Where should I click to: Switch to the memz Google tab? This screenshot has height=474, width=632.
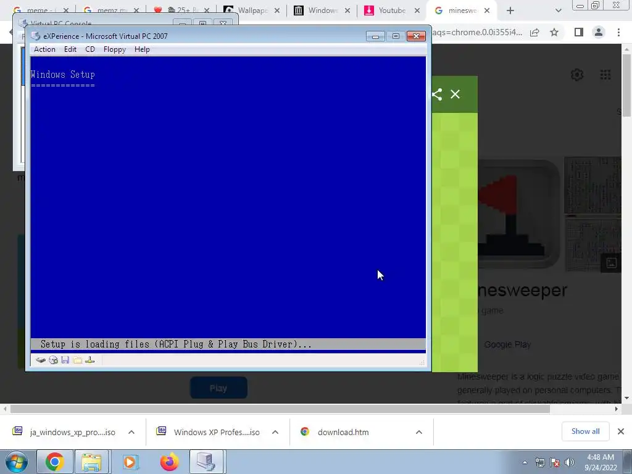[x=111, y=10]
